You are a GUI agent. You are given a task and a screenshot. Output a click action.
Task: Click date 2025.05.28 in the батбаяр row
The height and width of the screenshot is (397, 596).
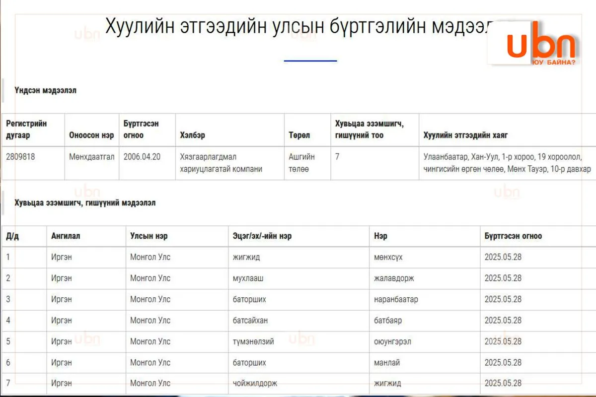point(503,321)
